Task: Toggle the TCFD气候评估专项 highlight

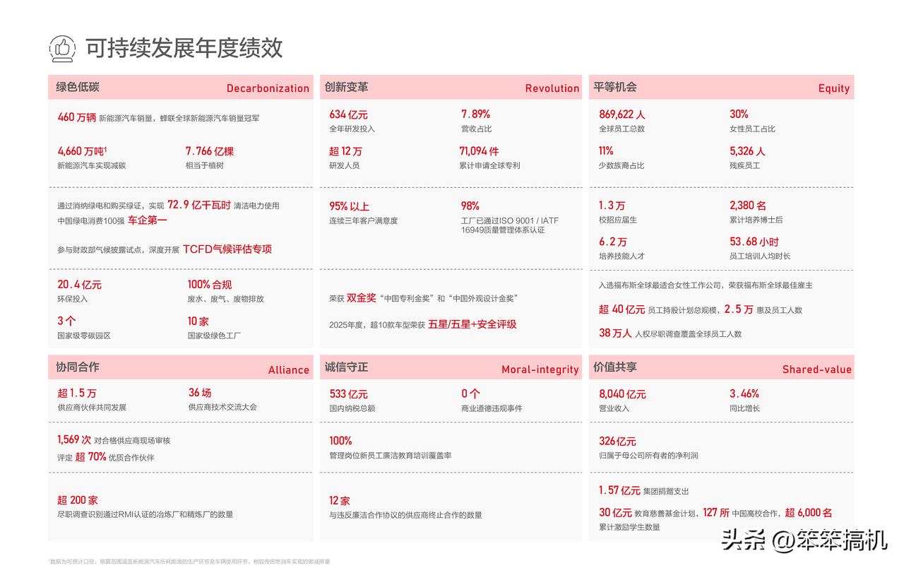Action: [x=227, y=249]
